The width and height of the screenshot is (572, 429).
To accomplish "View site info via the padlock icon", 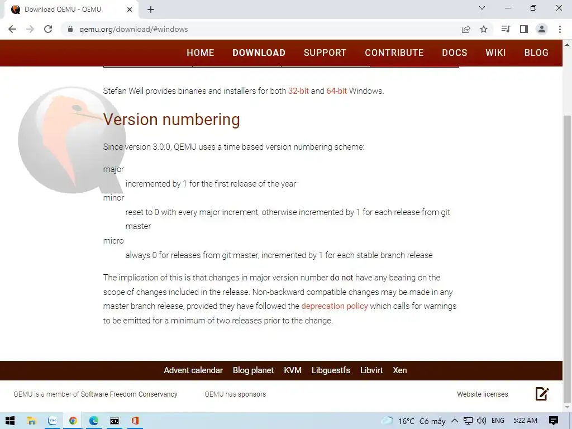I will point(70,29).
